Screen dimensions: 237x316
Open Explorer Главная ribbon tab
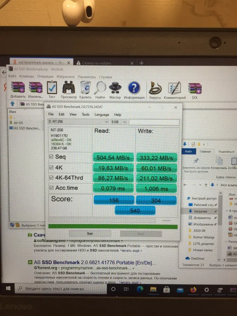point(205,151)
